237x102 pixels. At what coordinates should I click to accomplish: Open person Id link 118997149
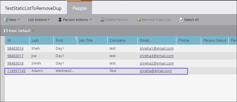point(16,71)
